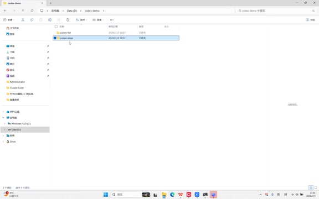Screen dimensions: 319x199
Task: Switch to the details view icon in the status bar
Action: (311, 187)
